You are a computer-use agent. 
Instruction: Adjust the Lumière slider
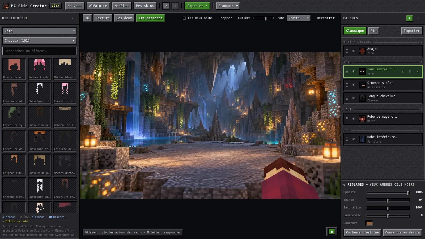pos(263,18)
